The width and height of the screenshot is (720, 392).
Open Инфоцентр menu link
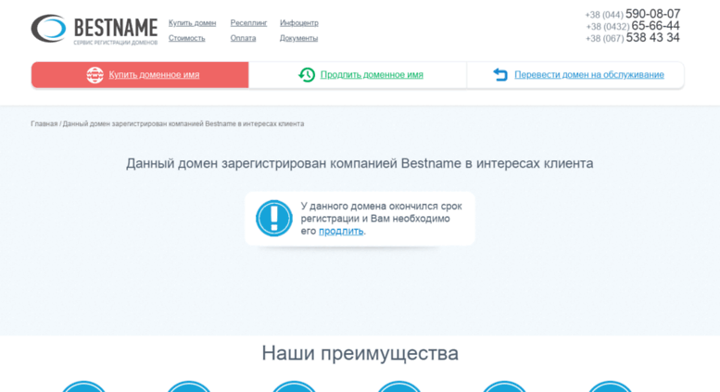(x=299, y=23)
